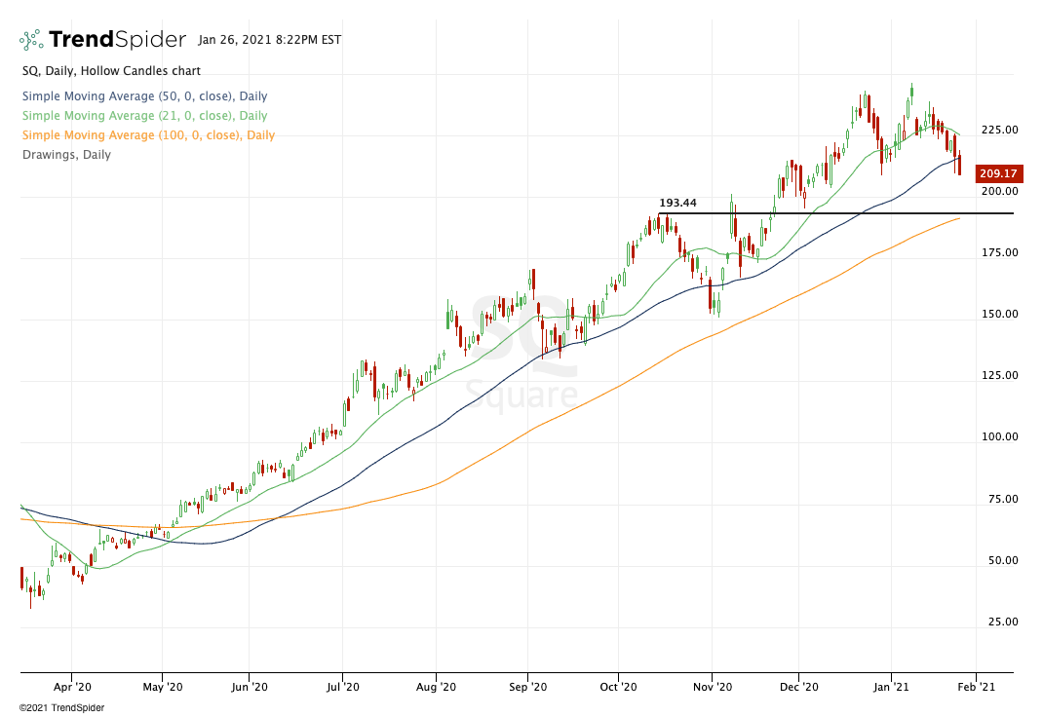Click the black horizontal support line

(x=829, y=213)
